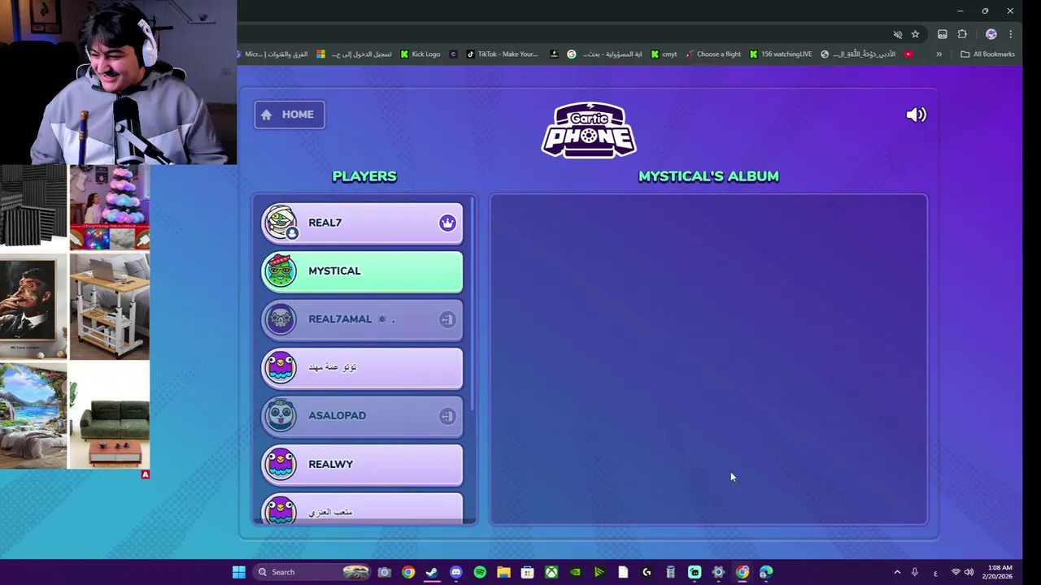This screenshot has height=585, width=1041.
Task: Open Spotify from the taskbar
Action: point(480,572)
